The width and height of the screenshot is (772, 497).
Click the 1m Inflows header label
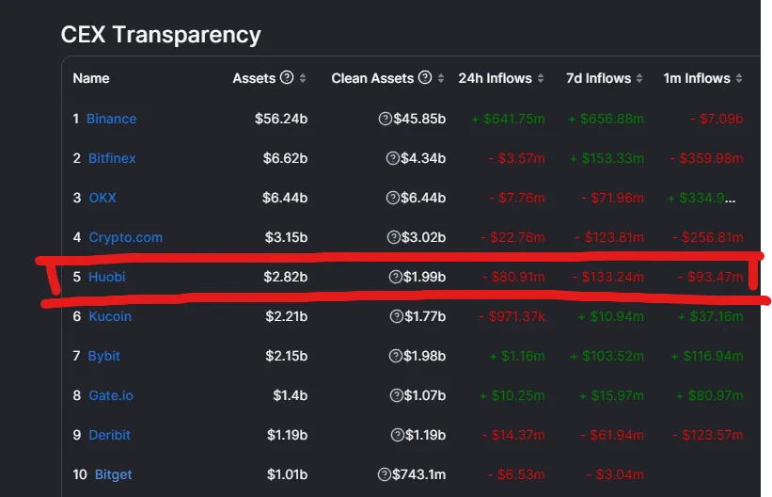(x=697, y=78)
